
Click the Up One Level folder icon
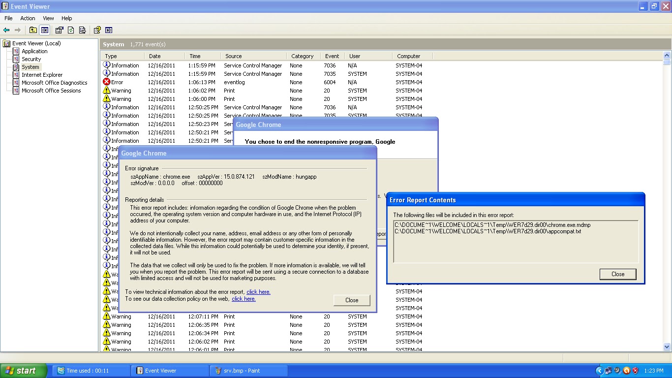[32, 30]
